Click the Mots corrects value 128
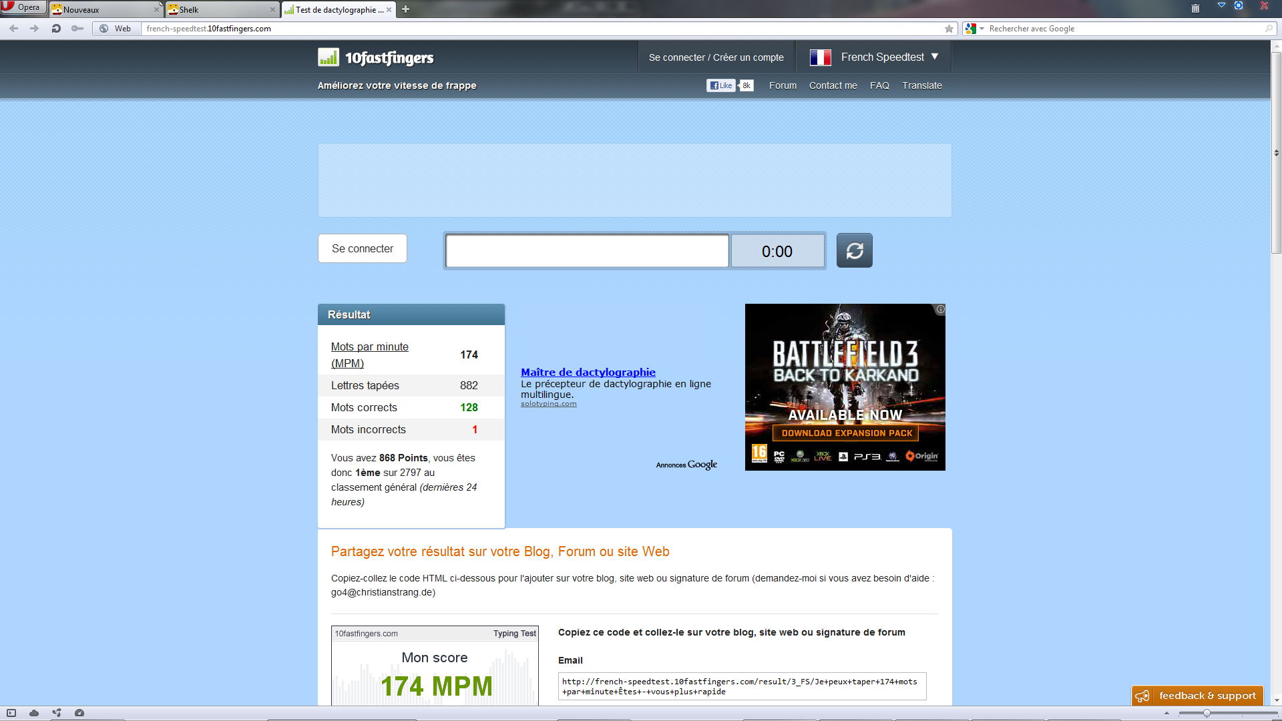This screenshot has width=1282, height=721. pyautogui.click(x=469, y=407)
